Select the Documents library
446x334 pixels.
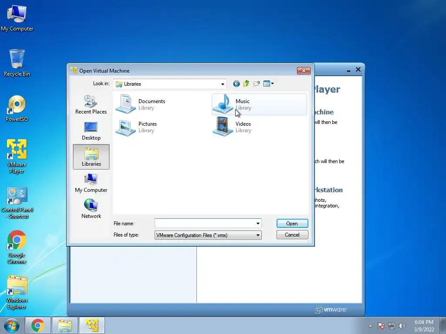tap(141, 104)
